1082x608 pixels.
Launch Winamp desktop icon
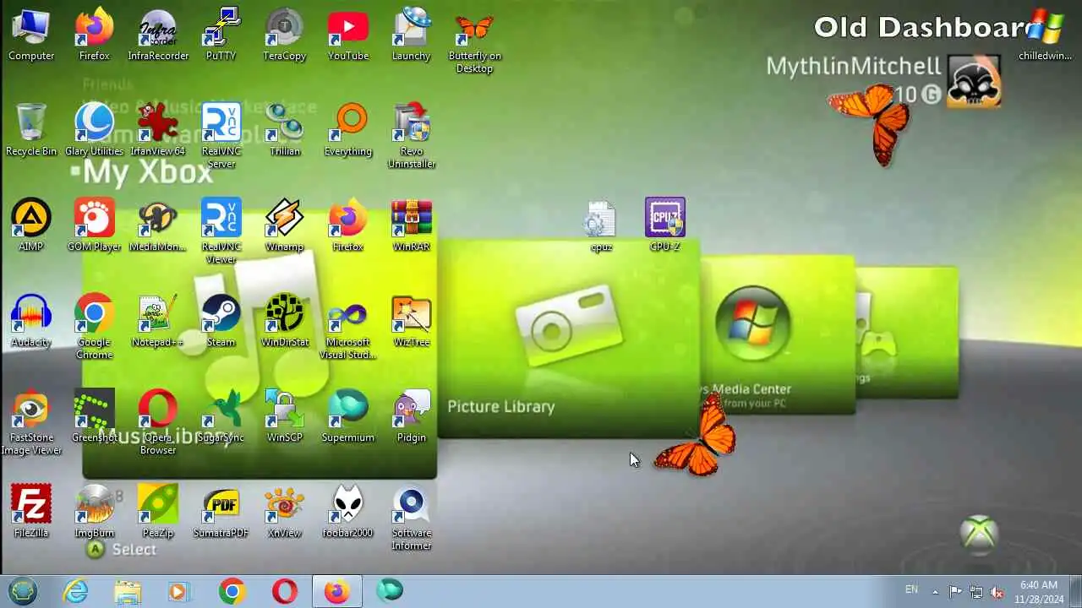(284, 226)
